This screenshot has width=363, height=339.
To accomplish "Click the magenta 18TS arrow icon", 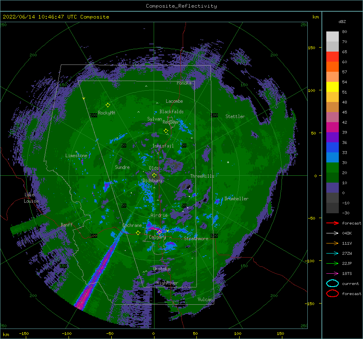I will [x=332, y=274].
